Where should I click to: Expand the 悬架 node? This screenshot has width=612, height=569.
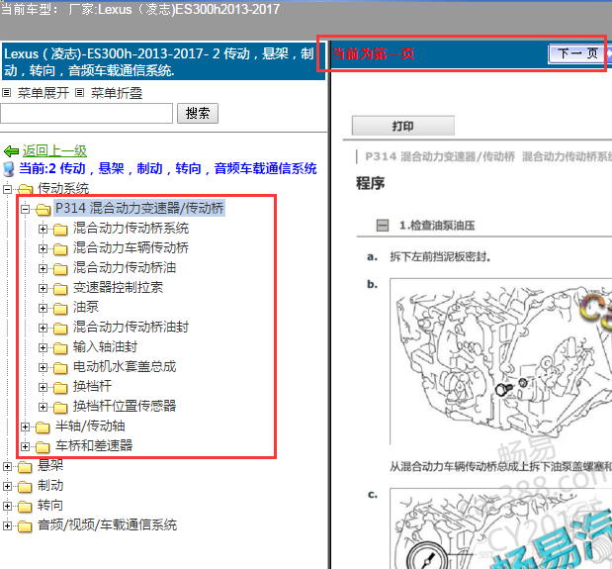[x=7, y=467]
